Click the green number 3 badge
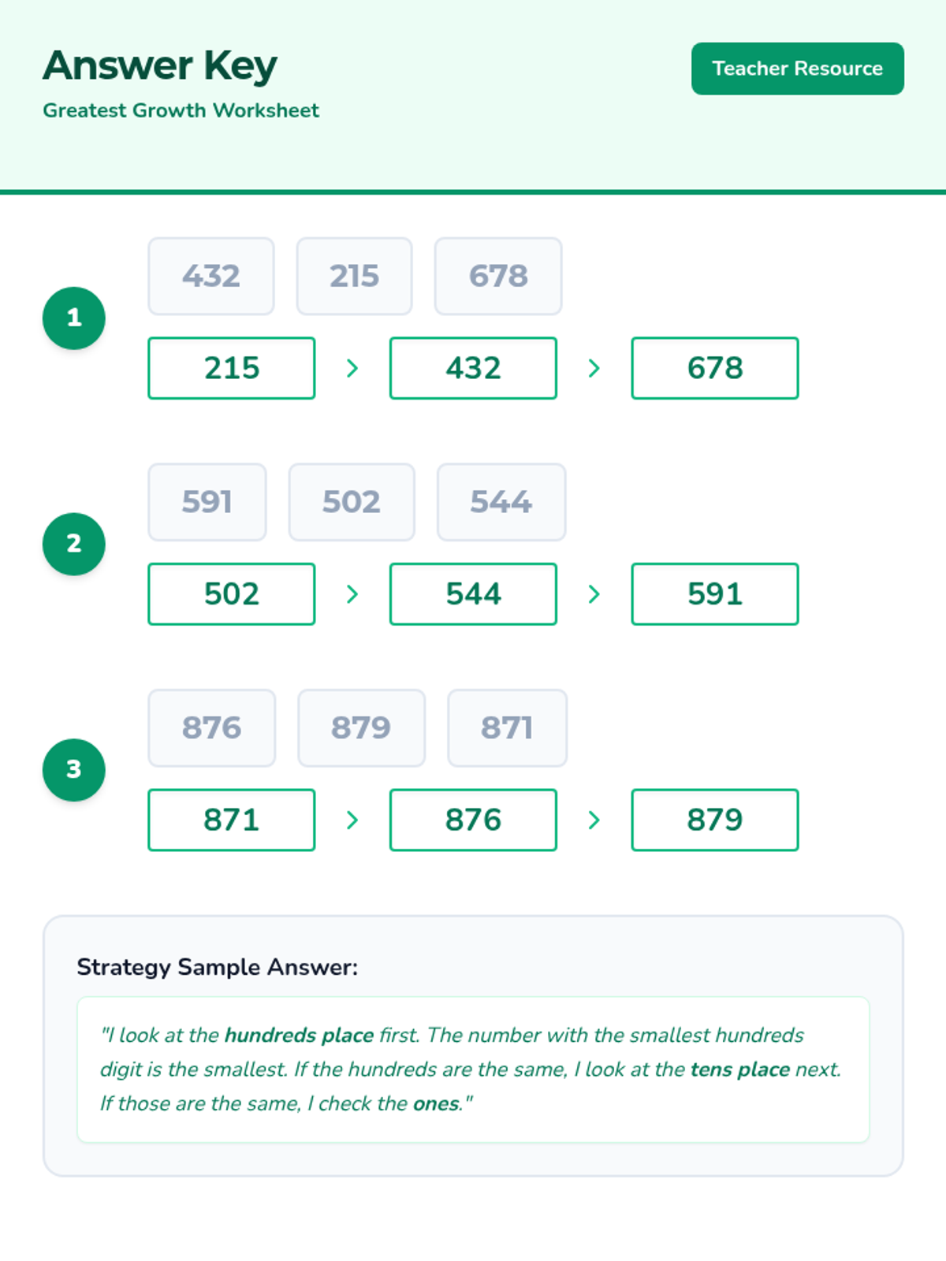The width and height of the screenshot is (946, 1261). point(74,769)
